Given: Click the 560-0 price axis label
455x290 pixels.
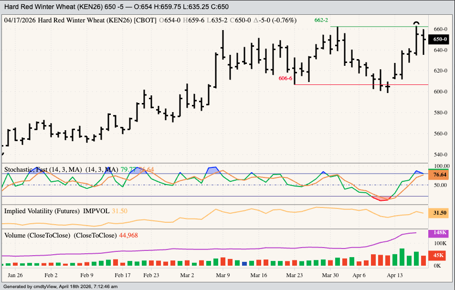Looking at the screenshot, I should [x=439, y=134].
